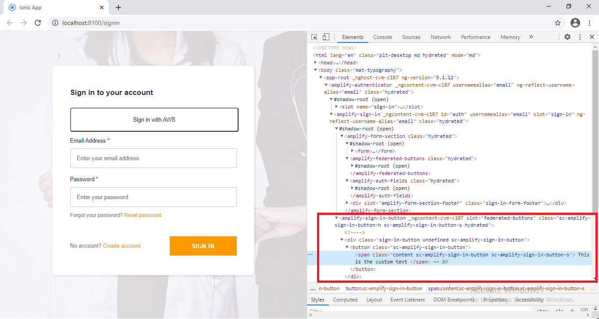Collapse the shadow-root of amplify-sign-in

(337, 128)
